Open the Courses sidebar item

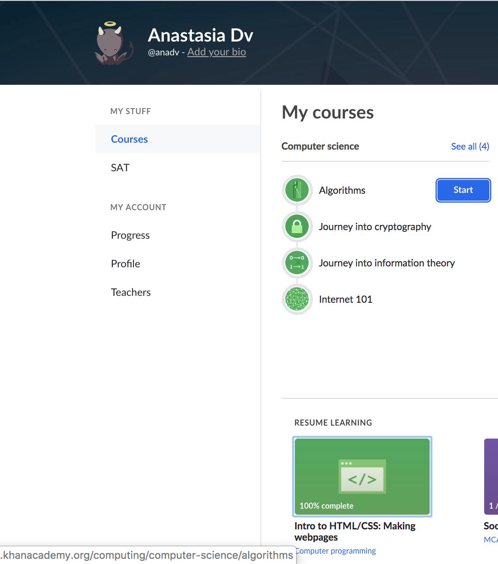coord(178,139)
